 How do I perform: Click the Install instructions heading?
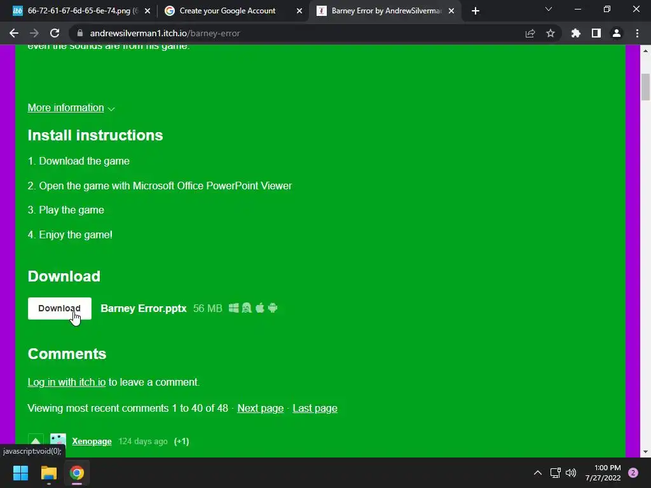95,135
